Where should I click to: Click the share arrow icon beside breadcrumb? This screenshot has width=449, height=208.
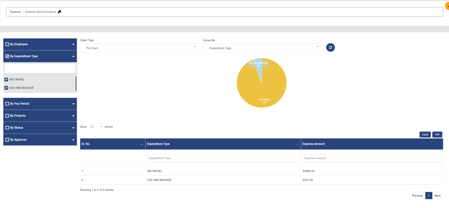pyautogui.click(x=60, y=12)
